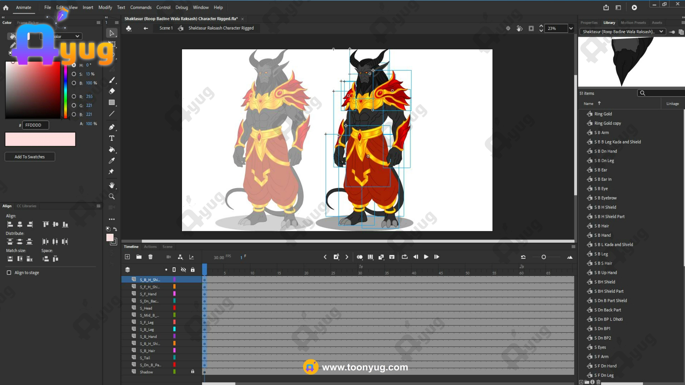The image size is (685, 385).
Task: Delete layer with timeline trash icon
Action: point(150,257)
